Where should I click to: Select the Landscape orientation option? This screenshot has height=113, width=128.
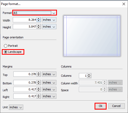[x=13, y=52]
